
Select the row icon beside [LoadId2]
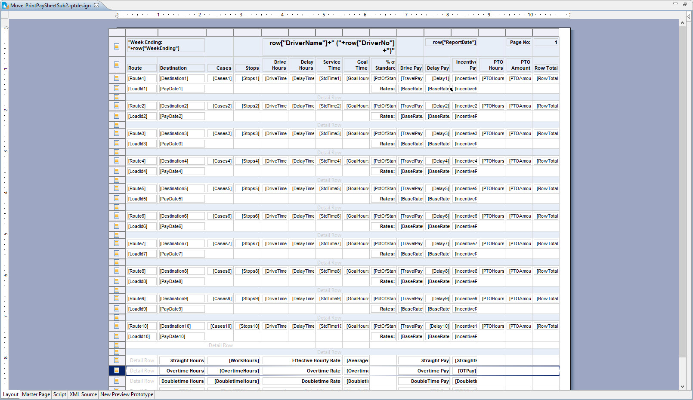pos(117,116)
